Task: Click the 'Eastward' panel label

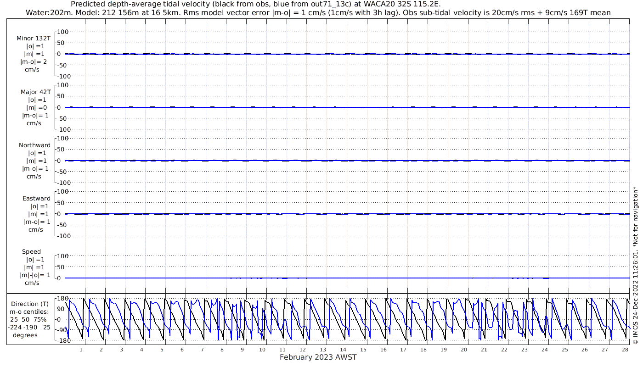Action: pyautogui.click(x=37, y=198)
